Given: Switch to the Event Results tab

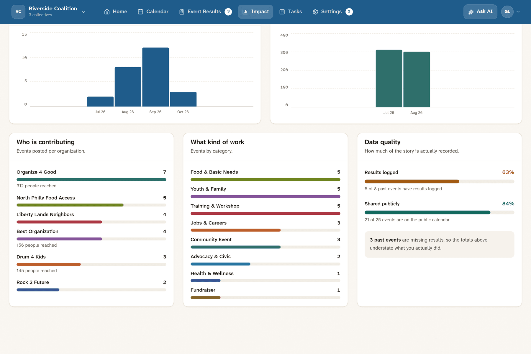Looking at the screenshot, I should click(205, 12).
